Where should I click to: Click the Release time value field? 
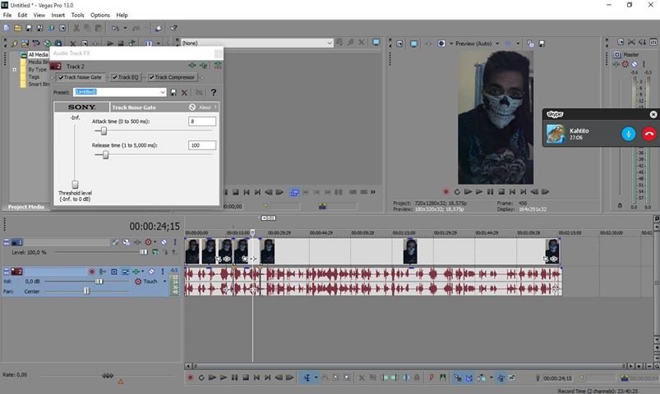(x=201, y=145)
